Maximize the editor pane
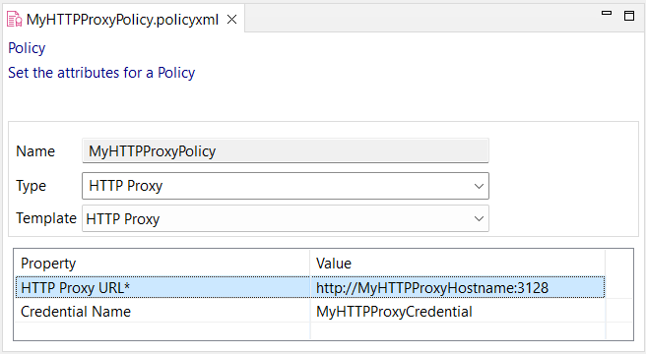Viewport: 646px width, 354px height. 629,16
